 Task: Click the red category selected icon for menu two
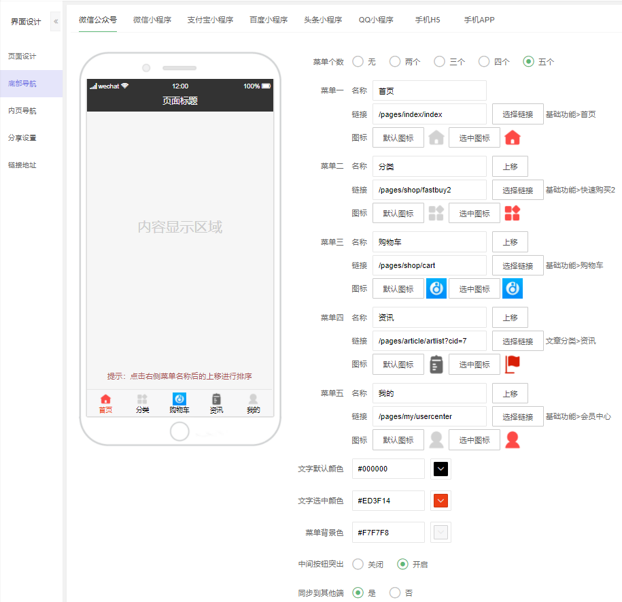513,214
